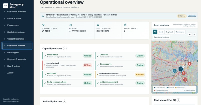The image size is (201, 105).
Task: Show info for Availability horizon
Action: [x=65, y=102]
